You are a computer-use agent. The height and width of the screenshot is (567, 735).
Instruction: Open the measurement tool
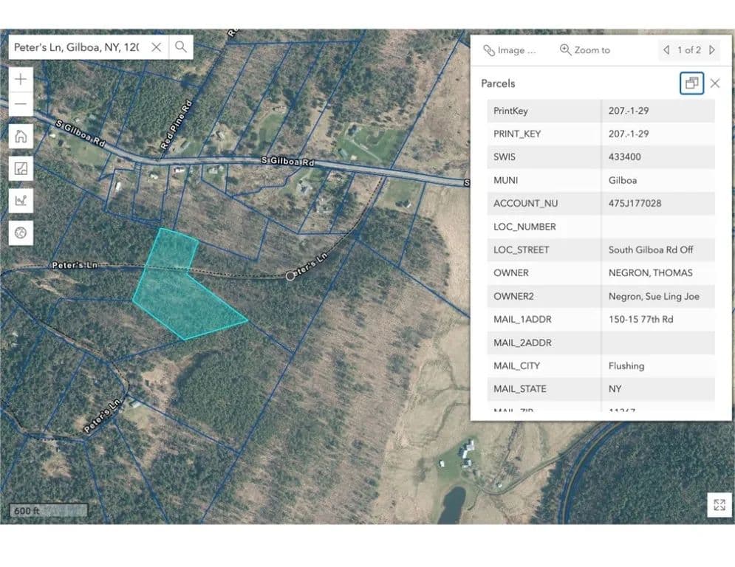(x=21, y=201)
